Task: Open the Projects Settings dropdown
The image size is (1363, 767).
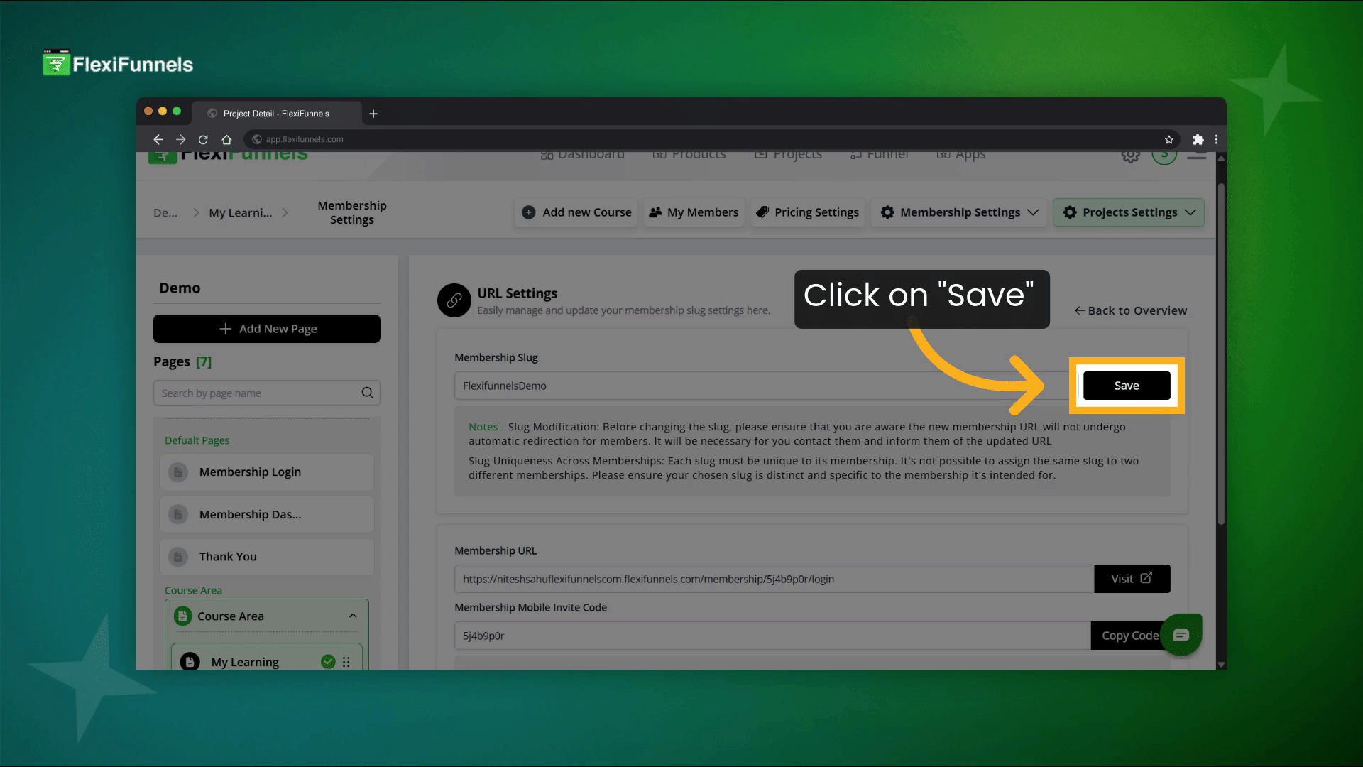Action: click(1129, 212)
